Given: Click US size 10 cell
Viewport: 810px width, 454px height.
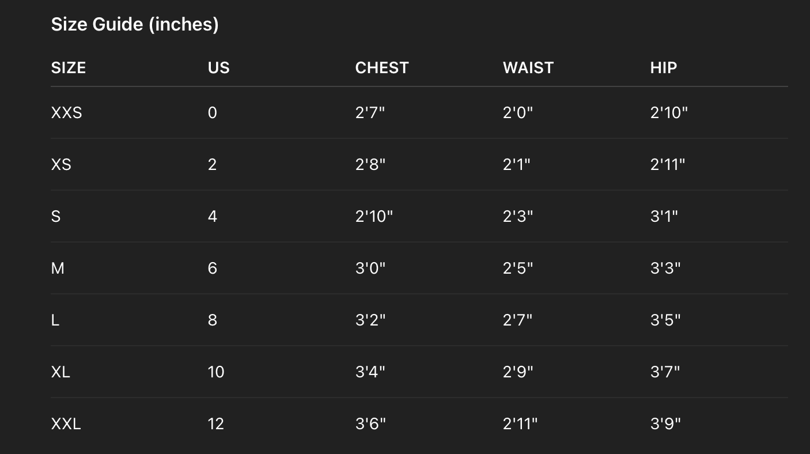Looking at the screenshot, I should pos(216,372).
